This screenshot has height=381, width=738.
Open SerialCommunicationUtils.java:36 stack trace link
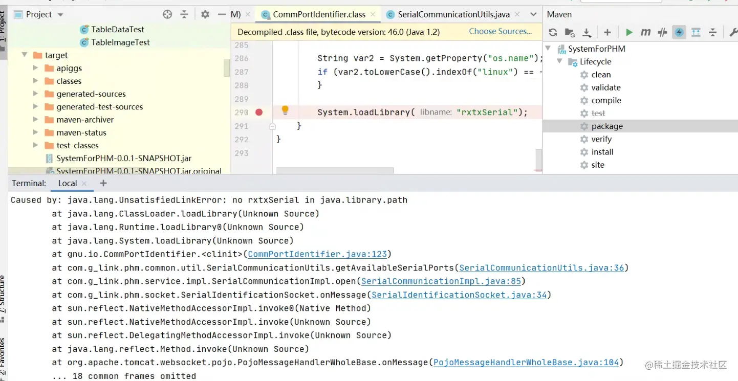(x=542, y=267)
